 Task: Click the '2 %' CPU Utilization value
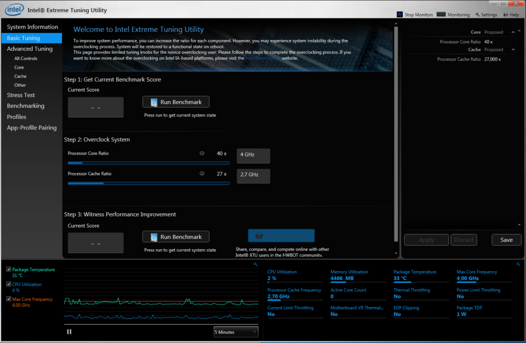272,278
